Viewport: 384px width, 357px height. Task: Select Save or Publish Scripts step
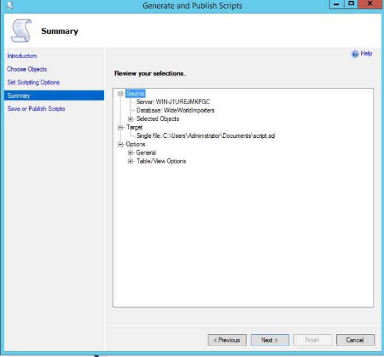tap(35, 109)
